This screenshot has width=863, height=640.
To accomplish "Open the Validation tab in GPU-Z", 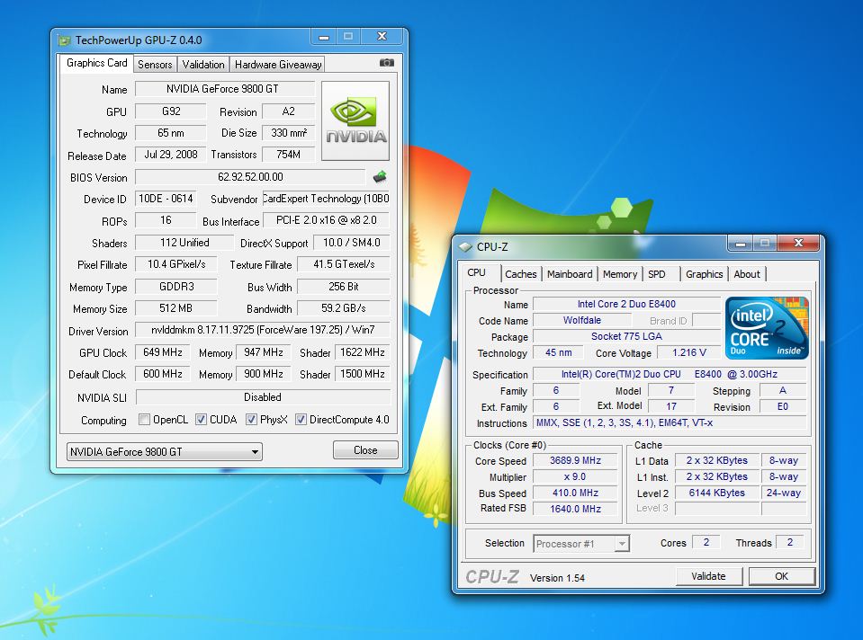I will click(x=203, y=65).
